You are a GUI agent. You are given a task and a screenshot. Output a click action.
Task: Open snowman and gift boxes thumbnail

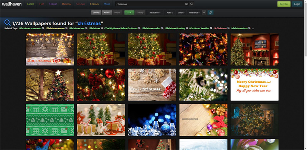click(x=101, y=120)
